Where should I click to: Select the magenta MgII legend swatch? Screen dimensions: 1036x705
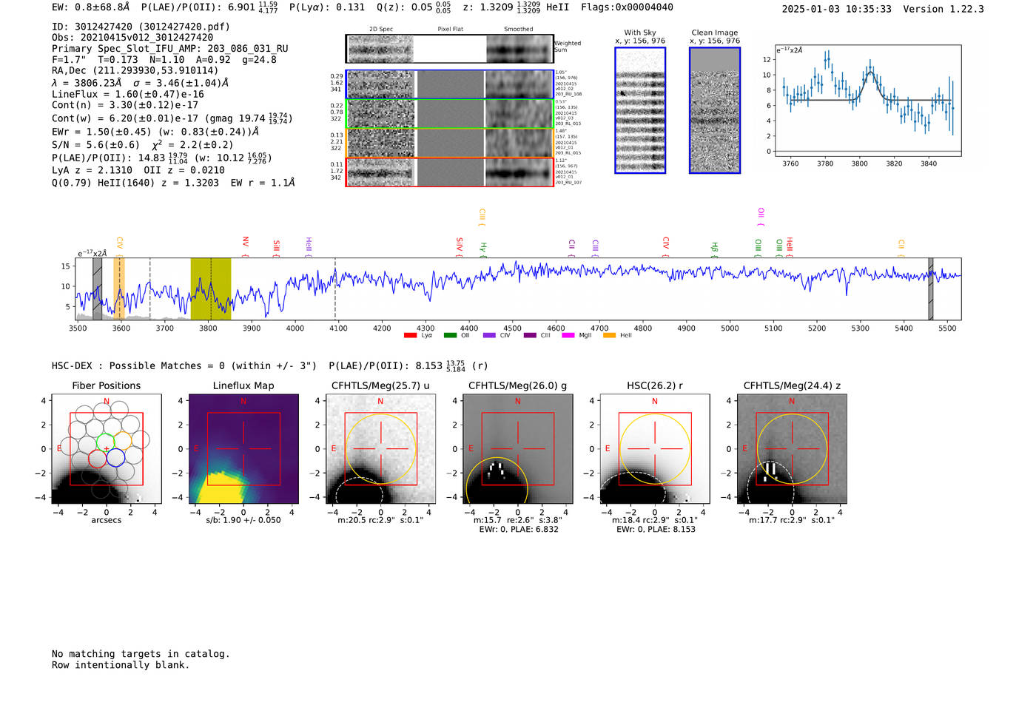[x=568, y=336]
